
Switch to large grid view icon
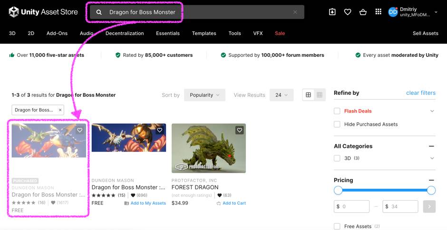coord(308,95)
